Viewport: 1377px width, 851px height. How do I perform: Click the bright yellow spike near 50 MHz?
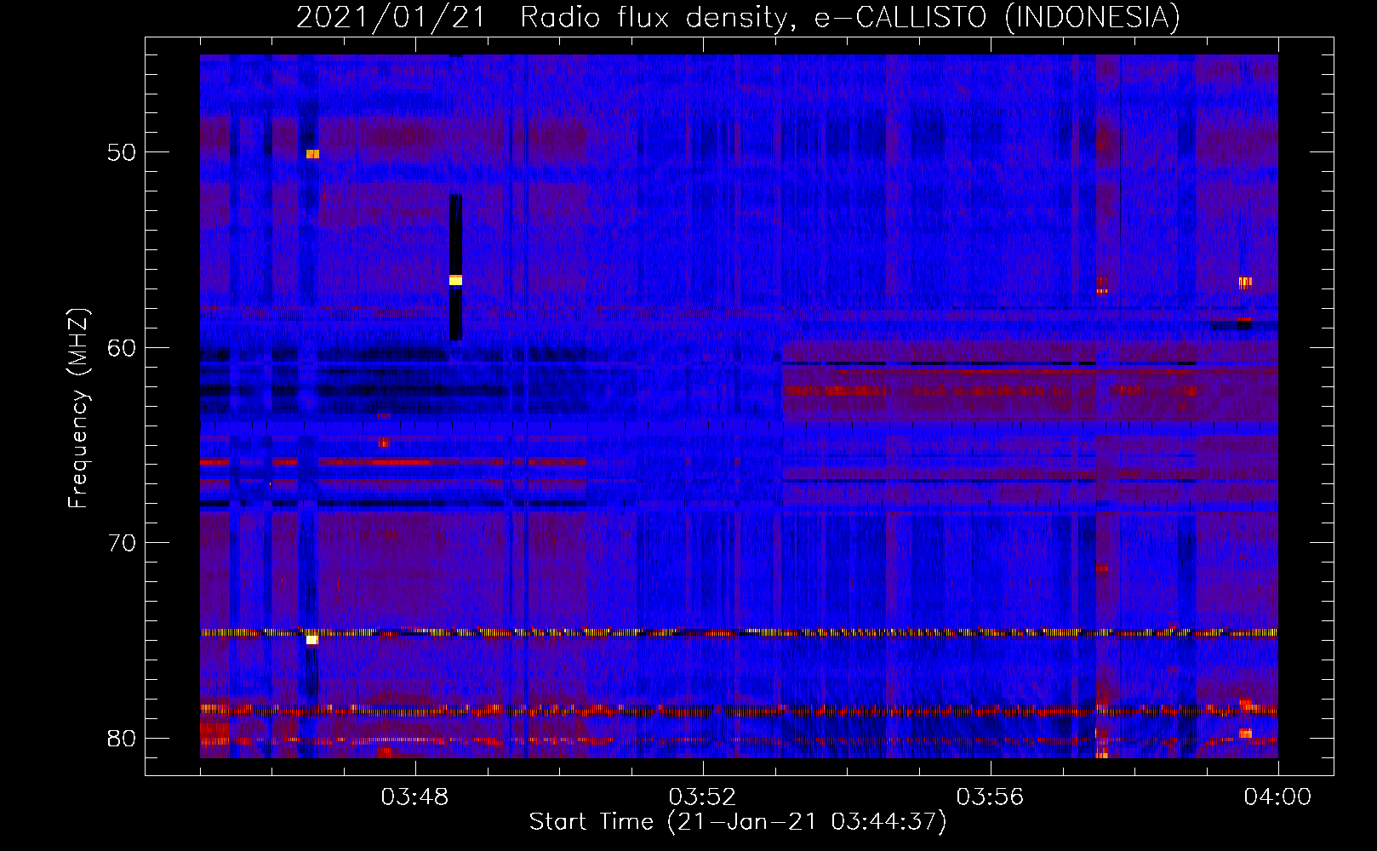pyautogui.click(x=312, y=154)
